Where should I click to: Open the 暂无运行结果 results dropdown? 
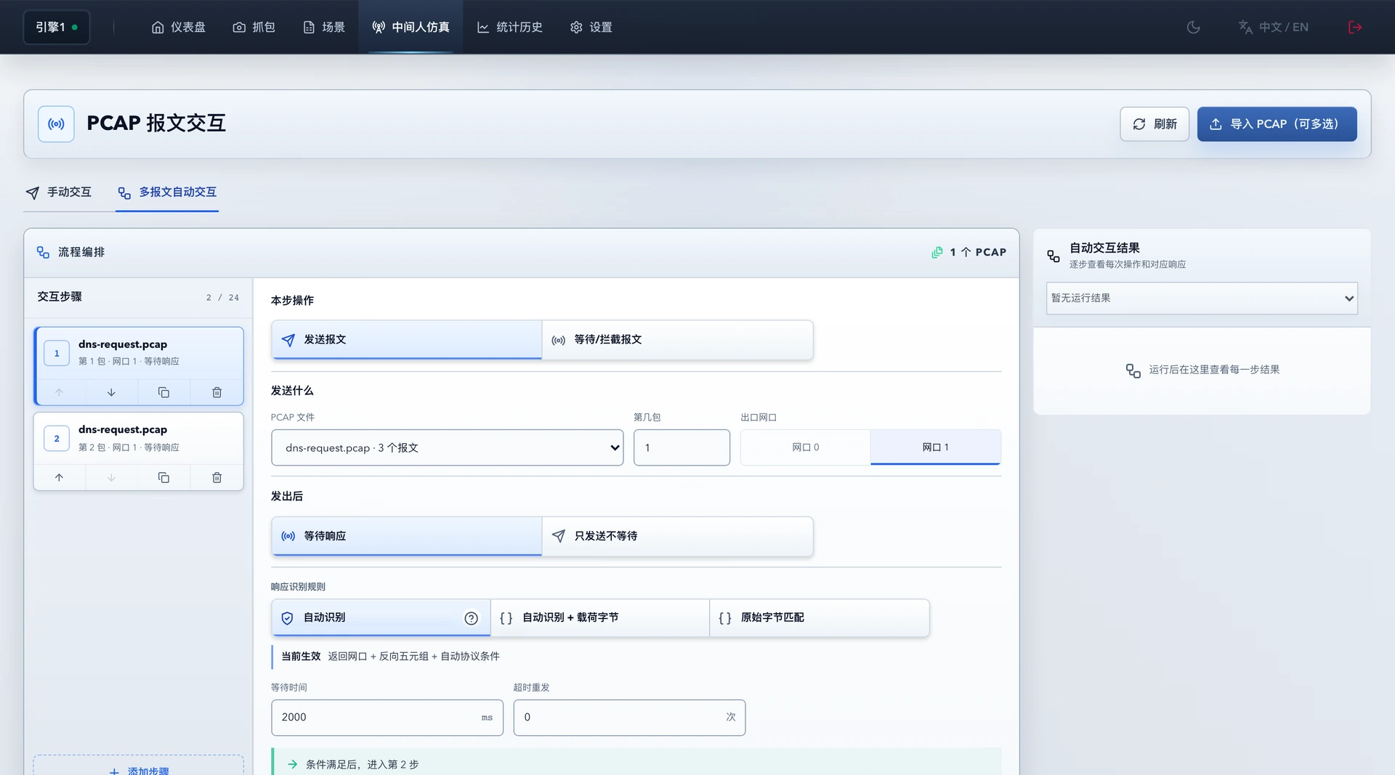click(x=1202, y=299)
